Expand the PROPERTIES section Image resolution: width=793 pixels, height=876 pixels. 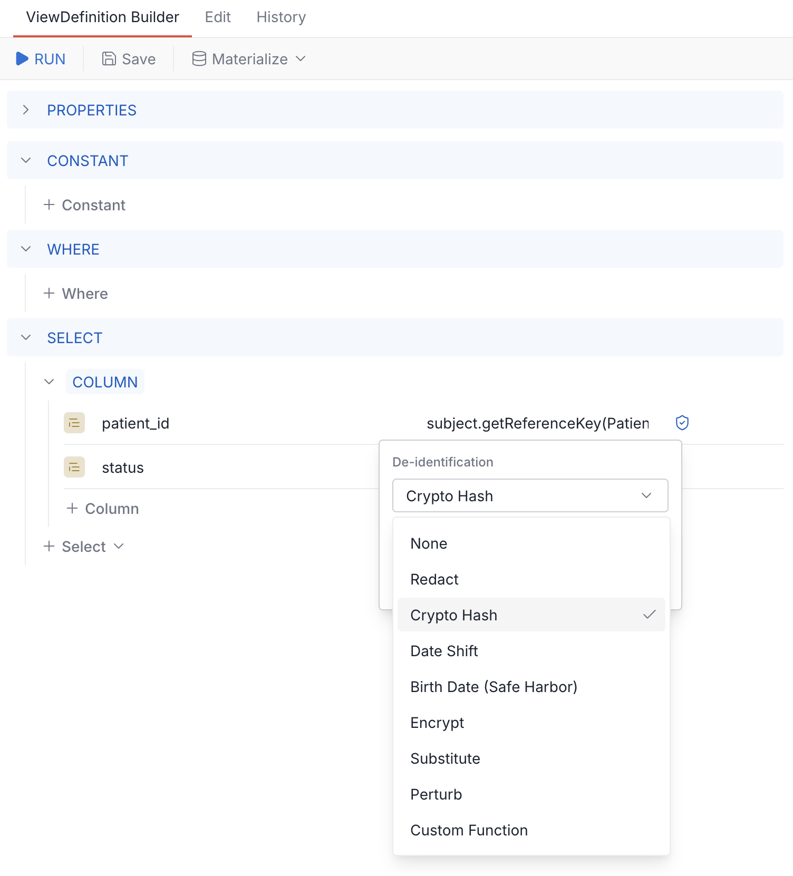[26, 110]
